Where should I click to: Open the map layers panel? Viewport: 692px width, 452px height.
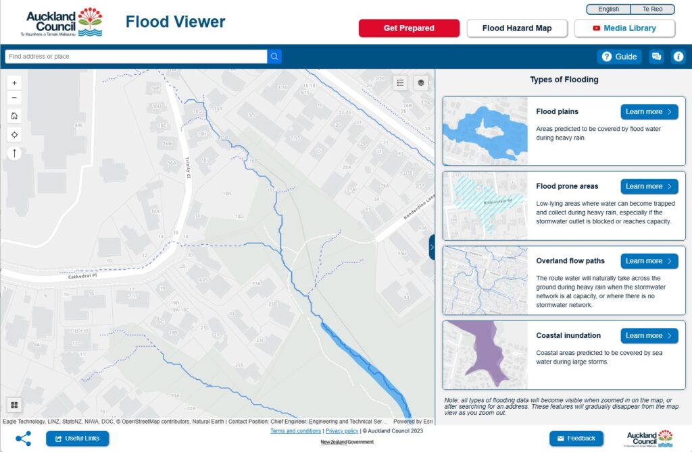pyautogui.click(x=421, y=83)
